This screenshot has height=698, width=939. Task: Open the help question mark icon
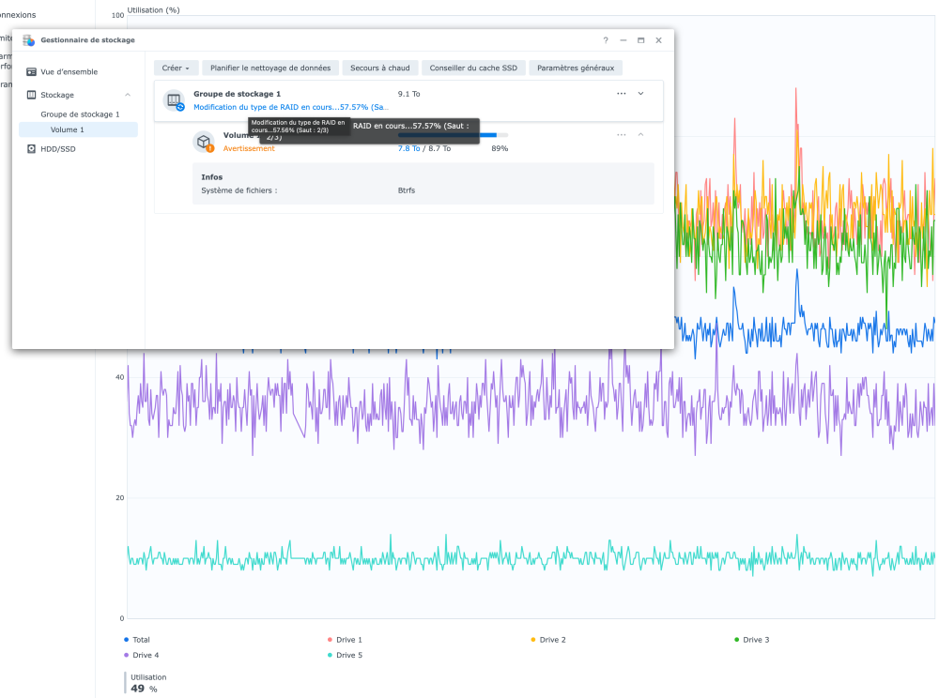point(606,40)
